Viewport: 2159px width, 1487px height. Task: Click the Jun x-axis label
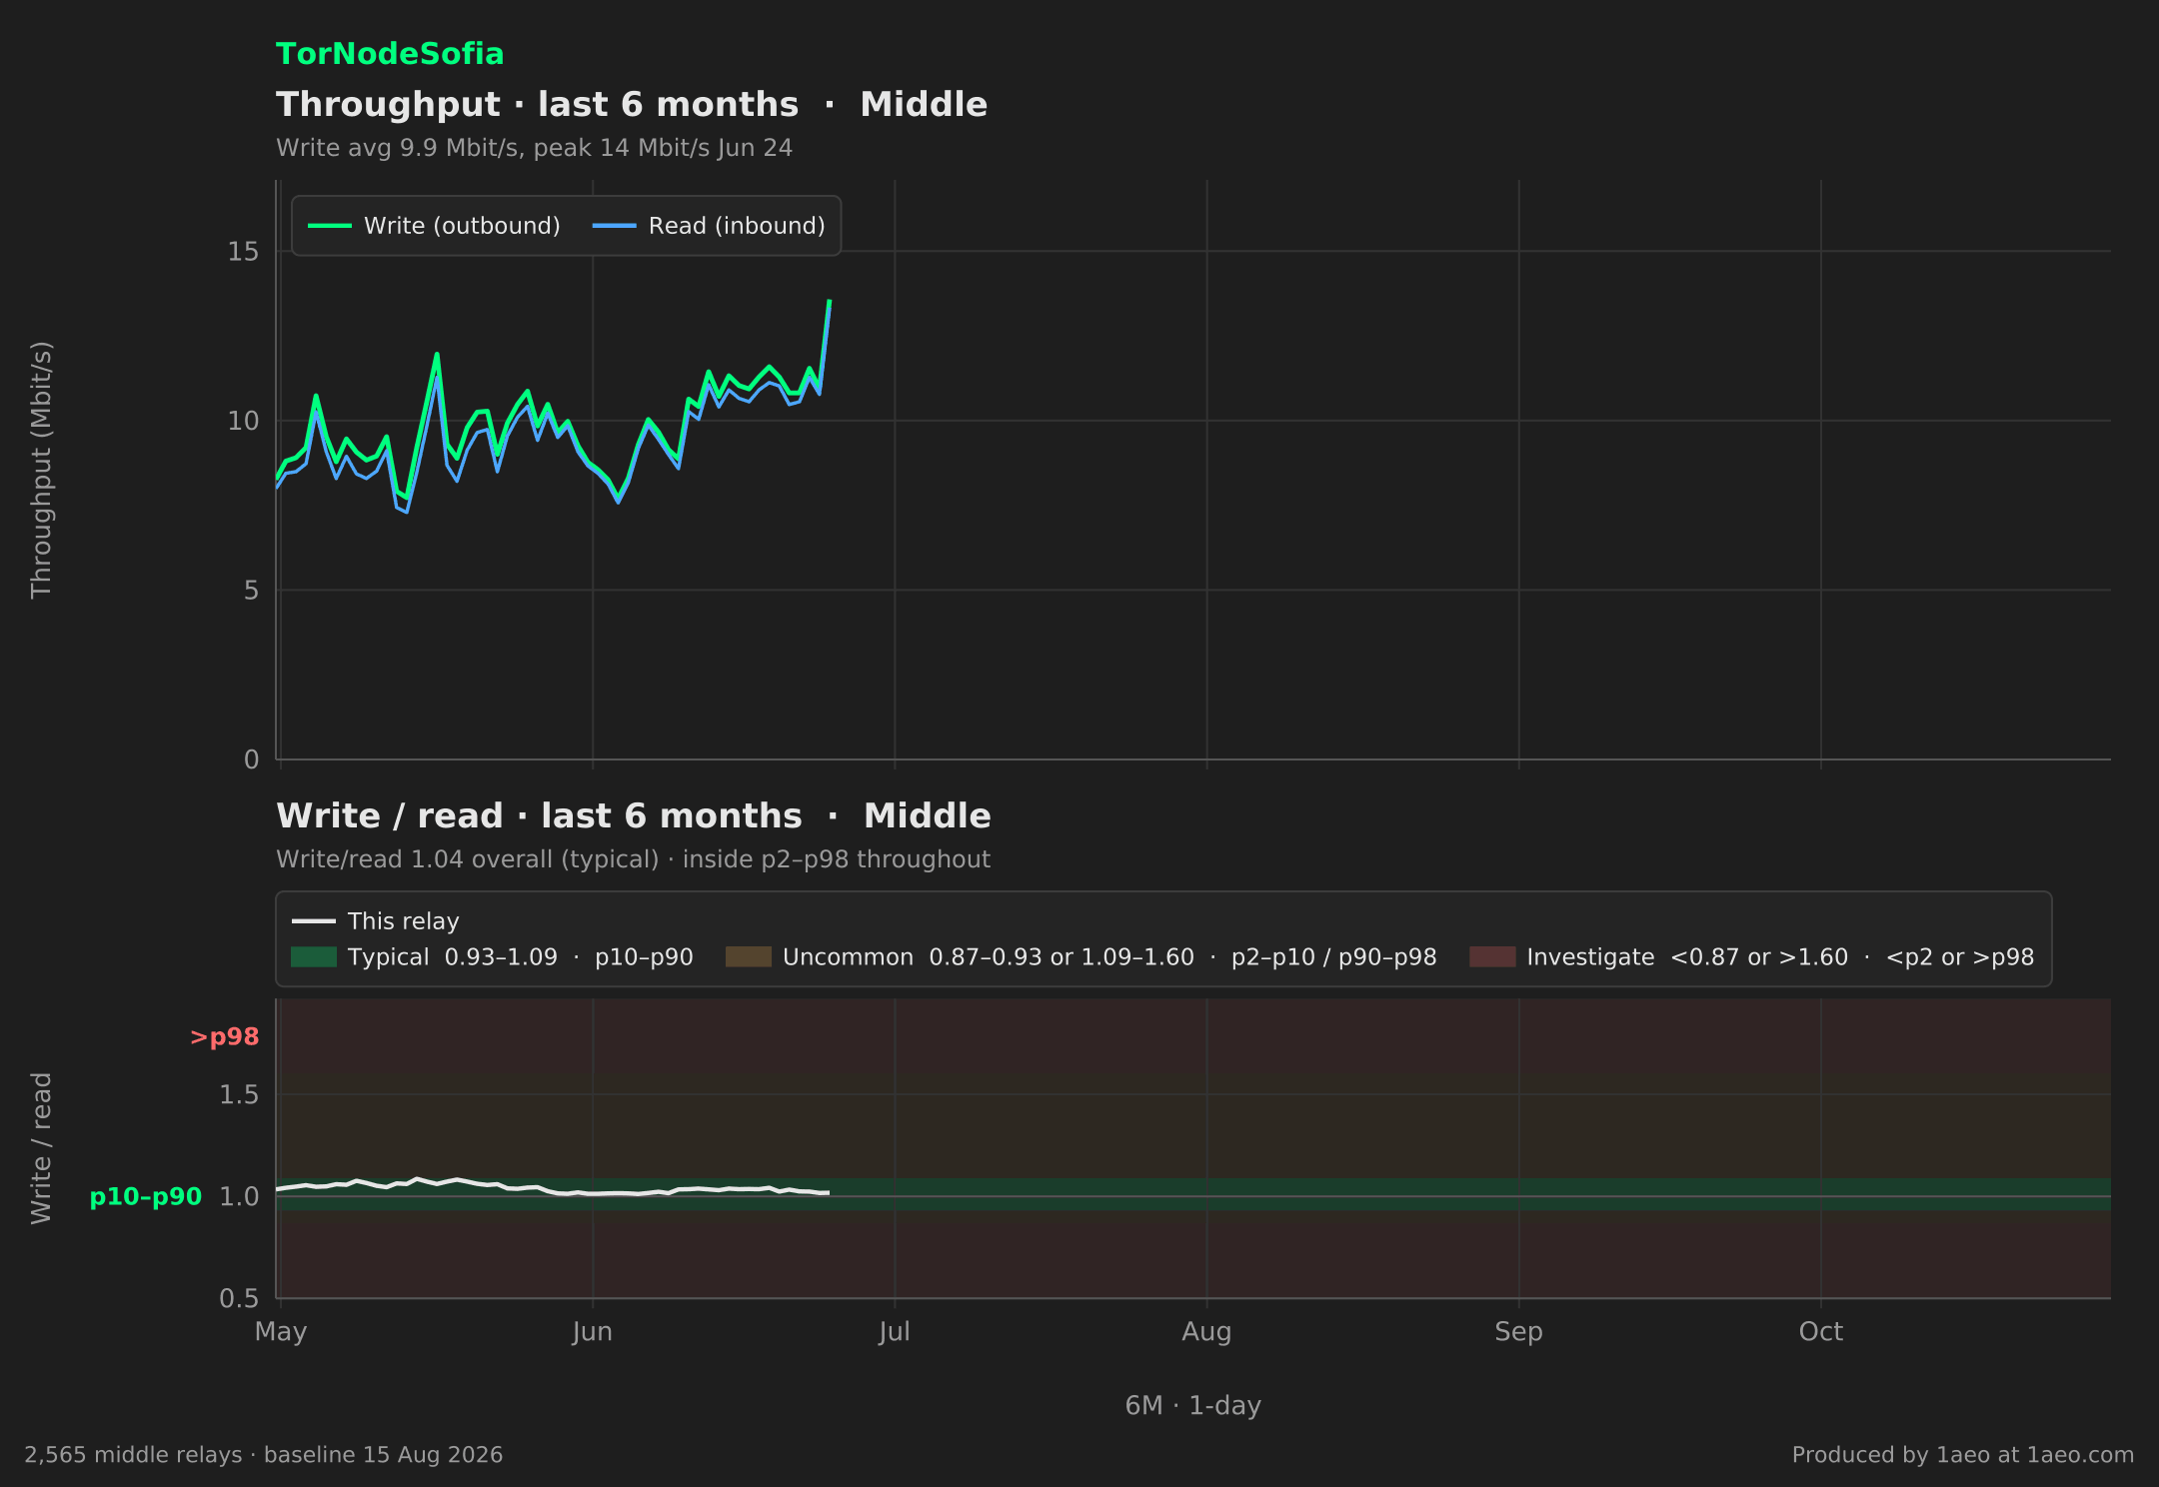(x=593, y=1332)
